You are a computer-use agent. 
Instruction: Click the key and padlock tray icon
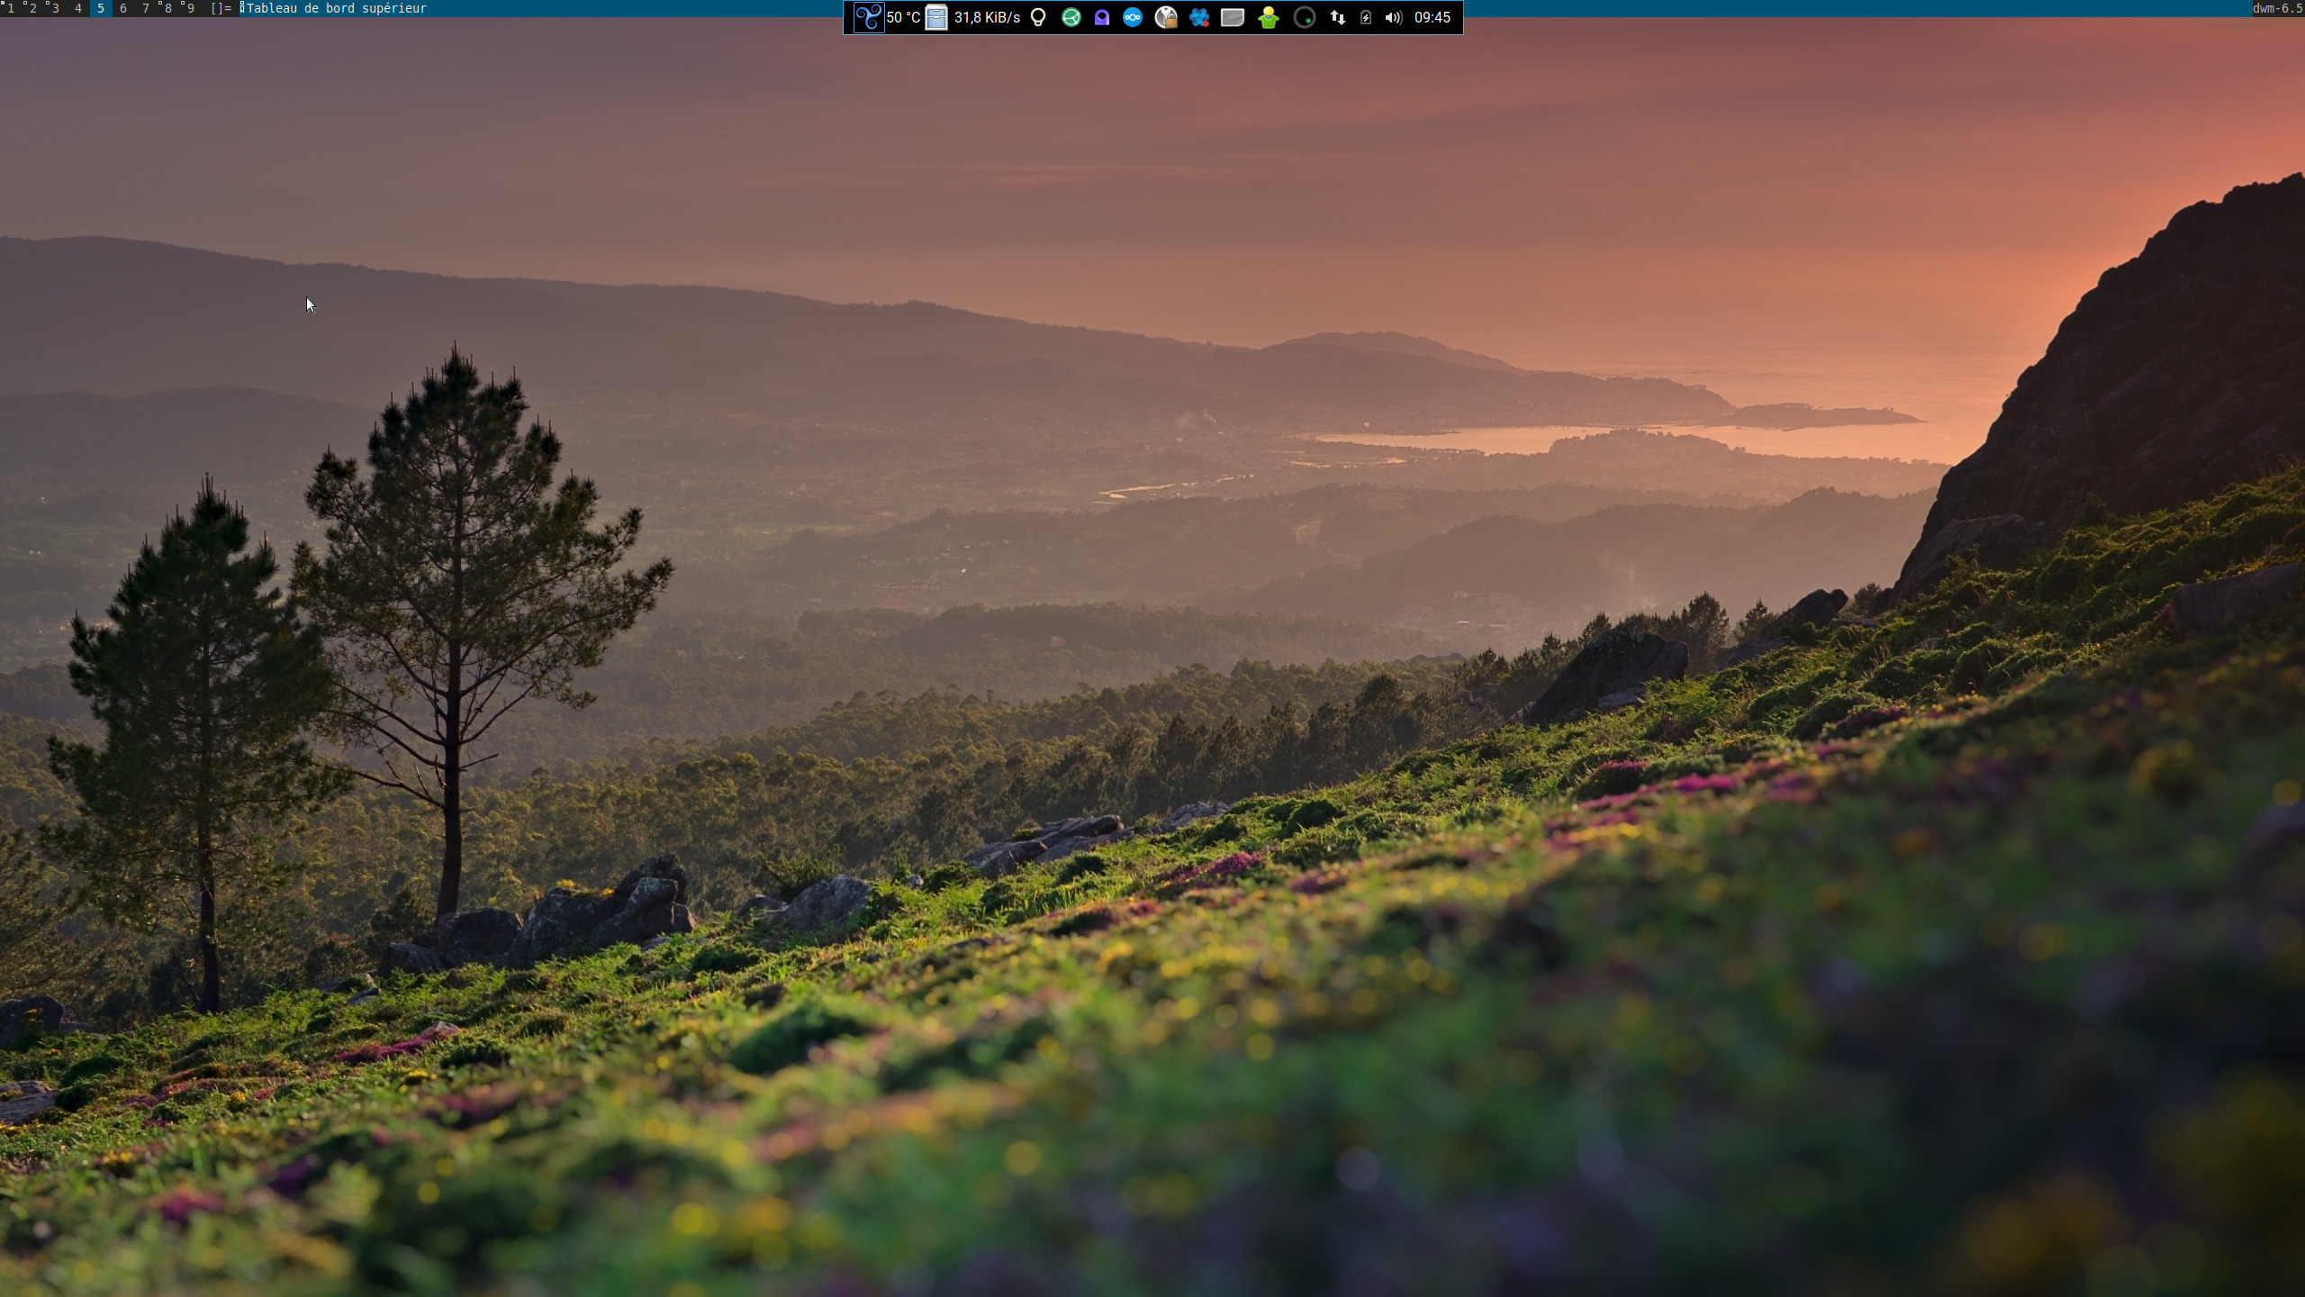click(x=1166, y=17)
